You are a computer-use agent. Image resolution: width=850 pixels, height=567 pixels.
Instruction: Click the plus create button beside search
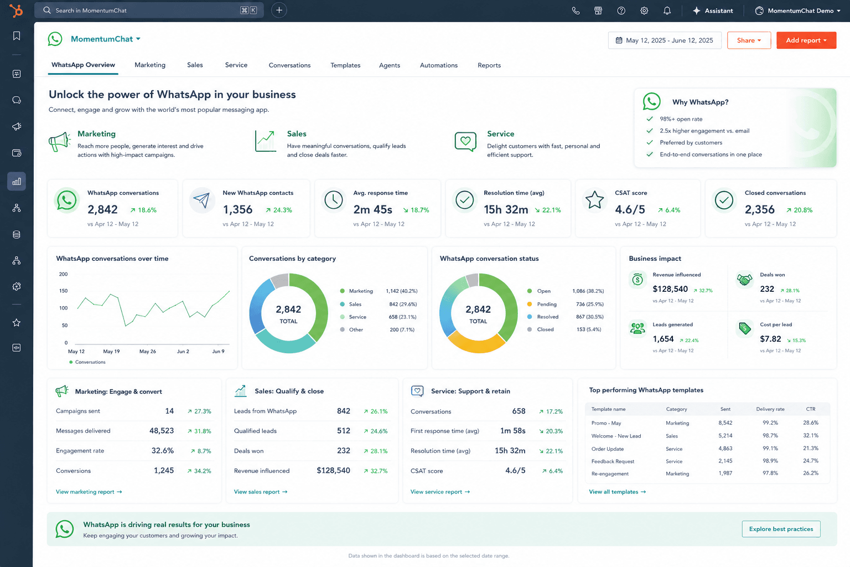pos(279,10)
